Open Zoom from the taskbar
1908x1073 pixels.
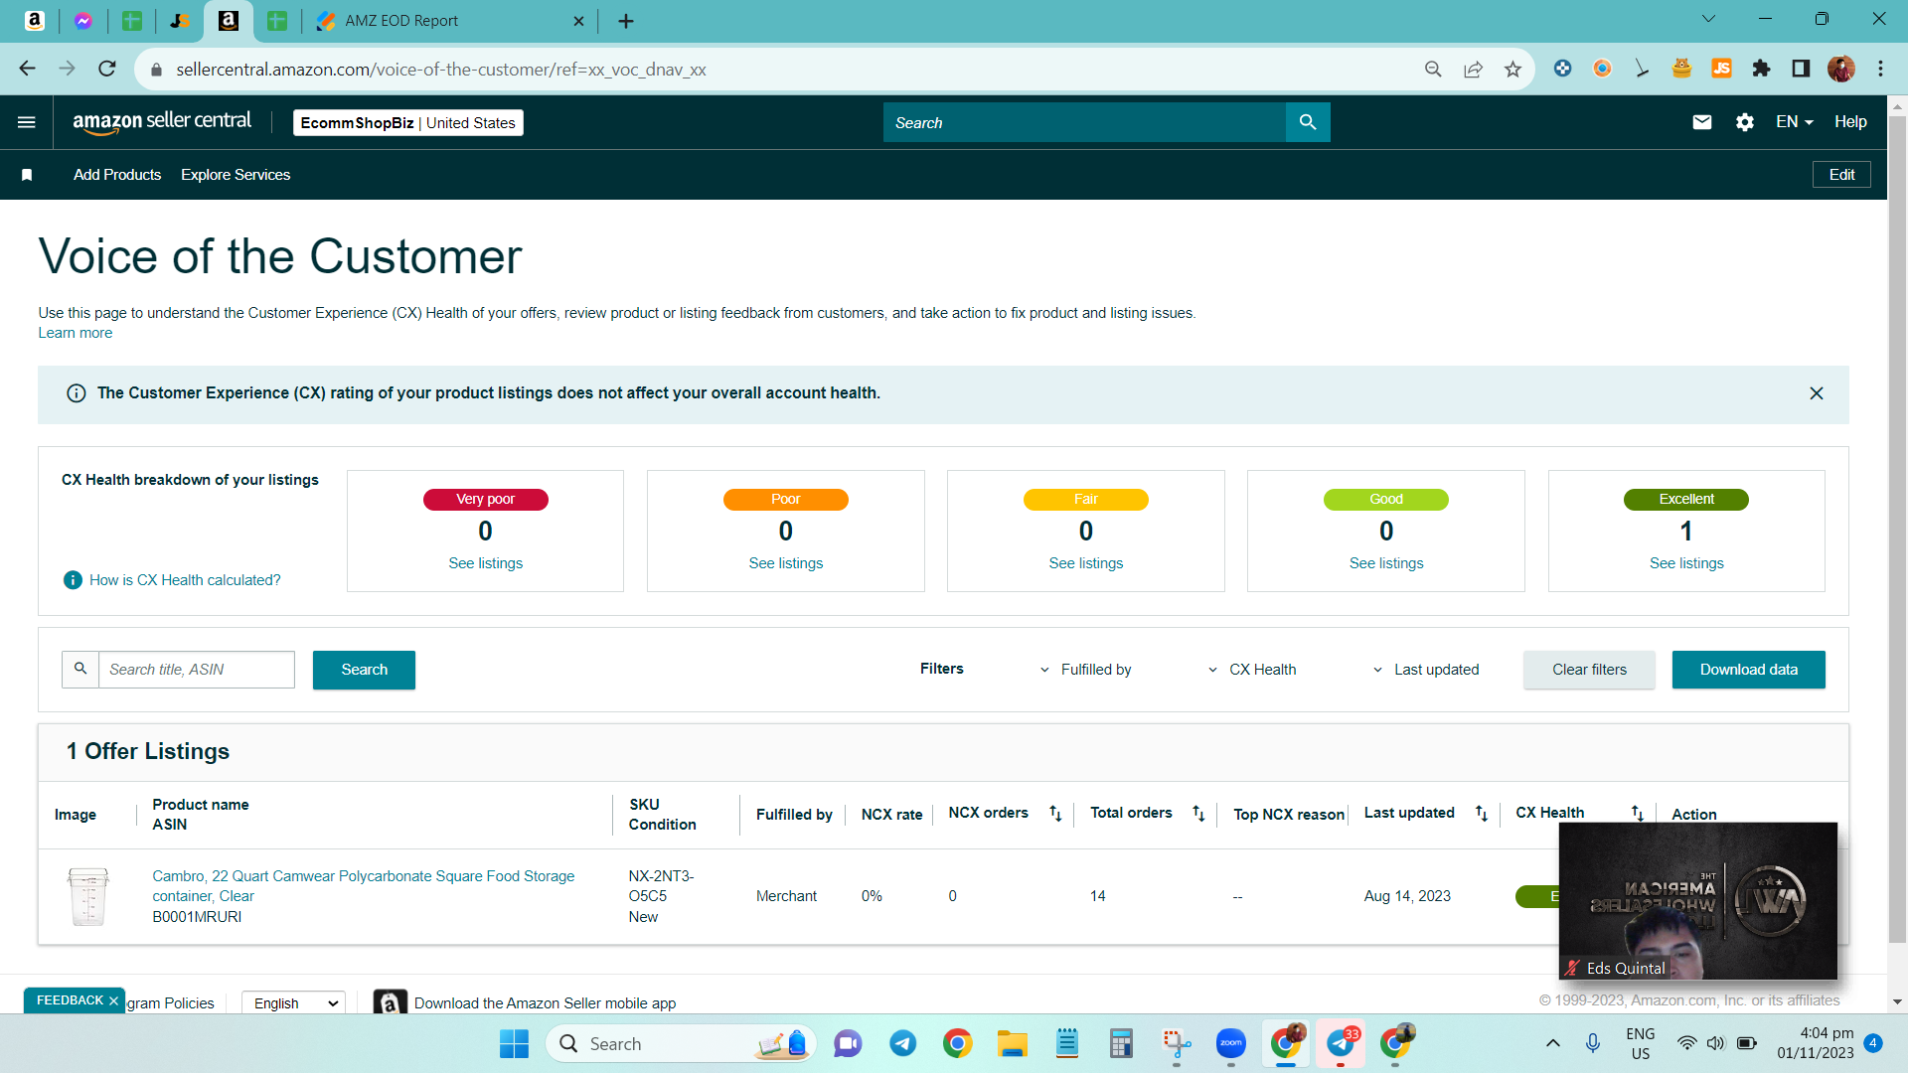coord(1230,1044)
